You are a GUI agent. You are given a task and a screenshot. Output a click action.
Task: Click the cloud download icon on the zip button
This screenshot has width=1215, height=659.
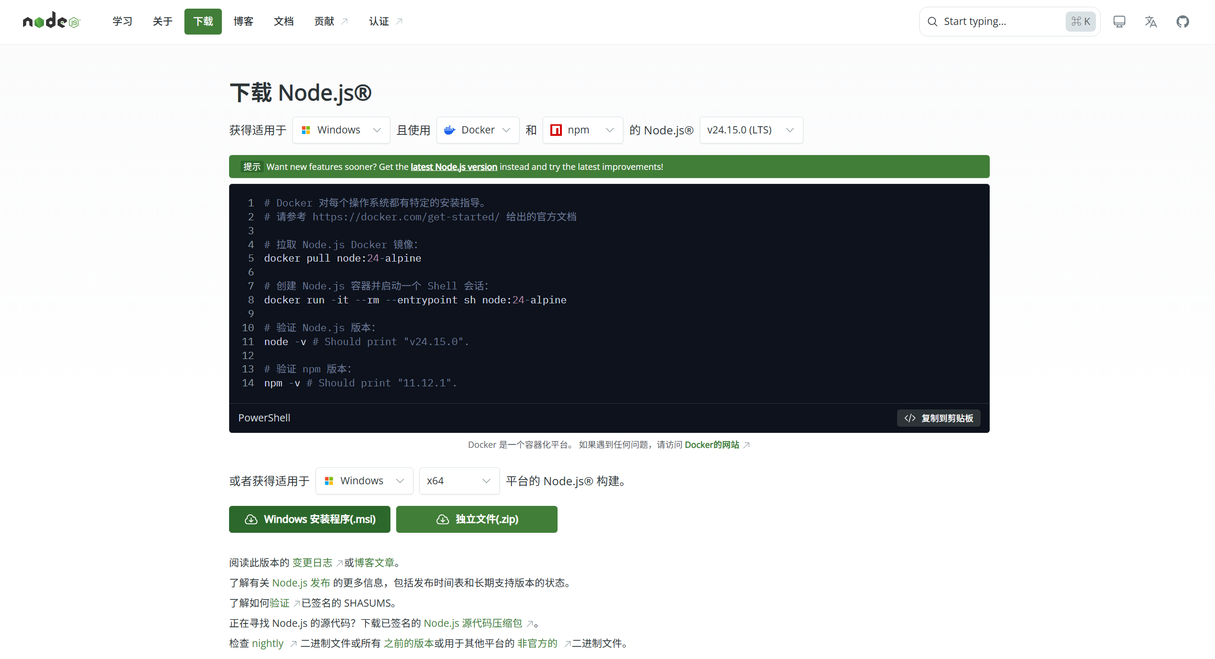[x=442, y=519]
